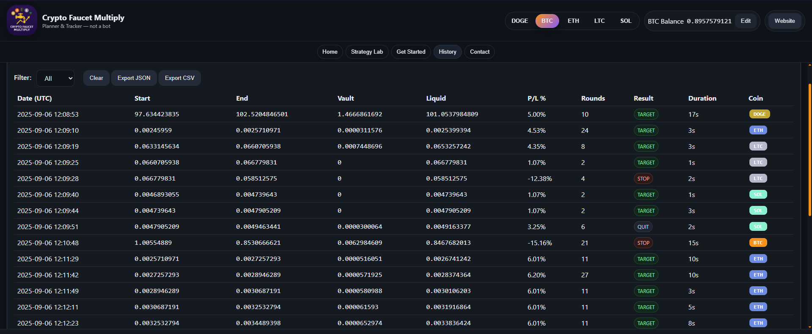Click the Rounds column header
This screenshot has width=812, height=334.
(593, 98)
